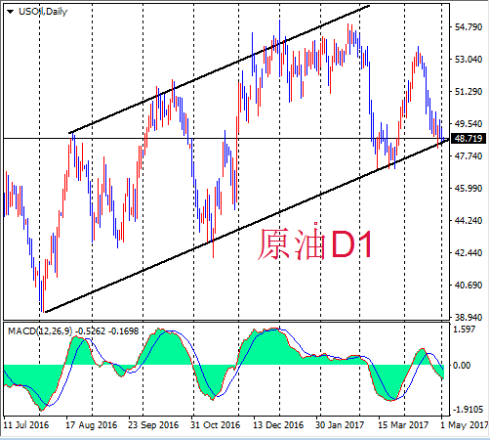Viewport: 490px width, 440px height.
Task: Click the MACD 1.597 scale label
Action: pos(465,330)
